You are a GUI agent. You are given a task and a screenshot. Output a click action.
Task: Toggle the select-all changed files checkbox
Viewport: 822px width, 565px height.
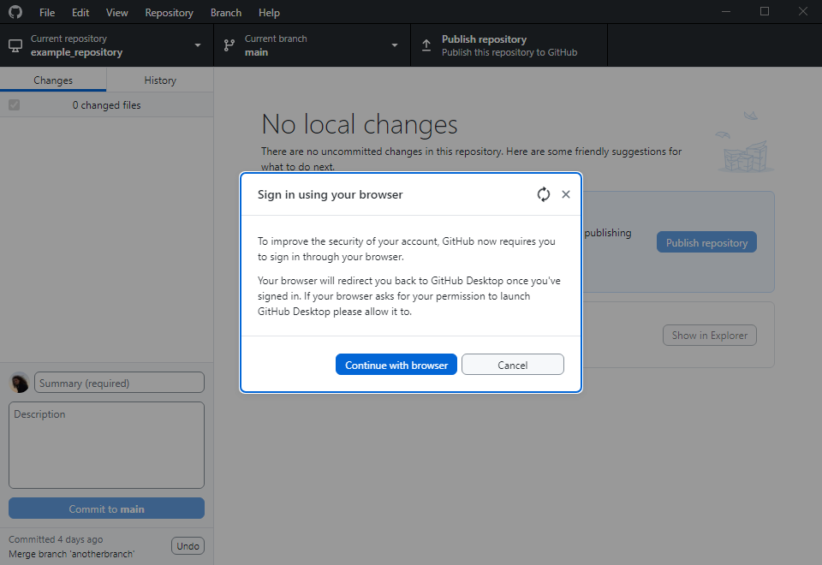pyautogui.click(x=15, y=104)
